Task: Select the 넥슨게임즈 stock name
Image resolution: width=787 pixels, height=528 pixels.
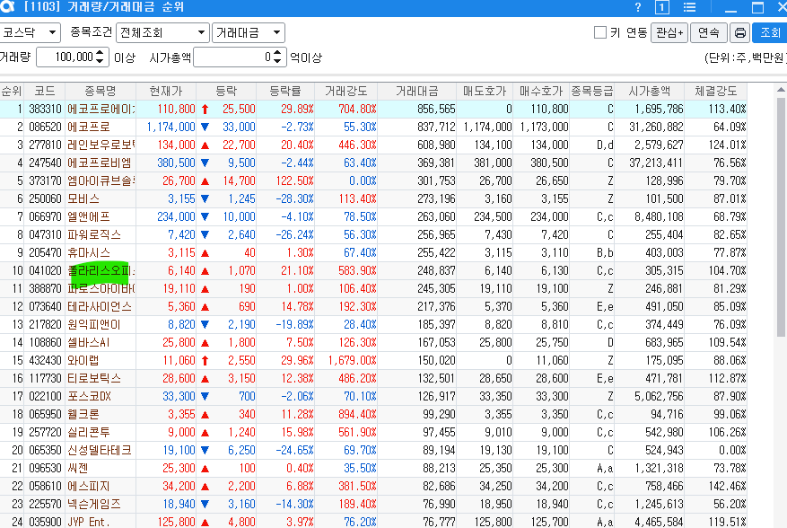Action: [x=94, y=505]
